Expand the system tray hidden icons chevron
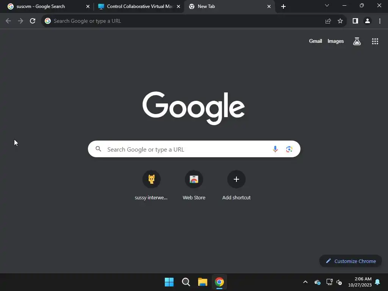 [305, 282]
